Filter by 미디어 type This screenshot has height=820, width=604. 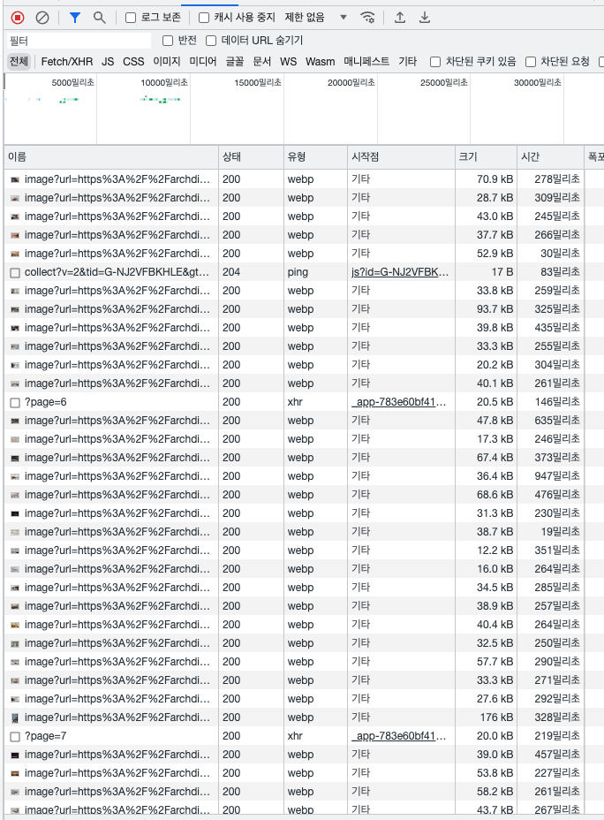tap(203, 62)
